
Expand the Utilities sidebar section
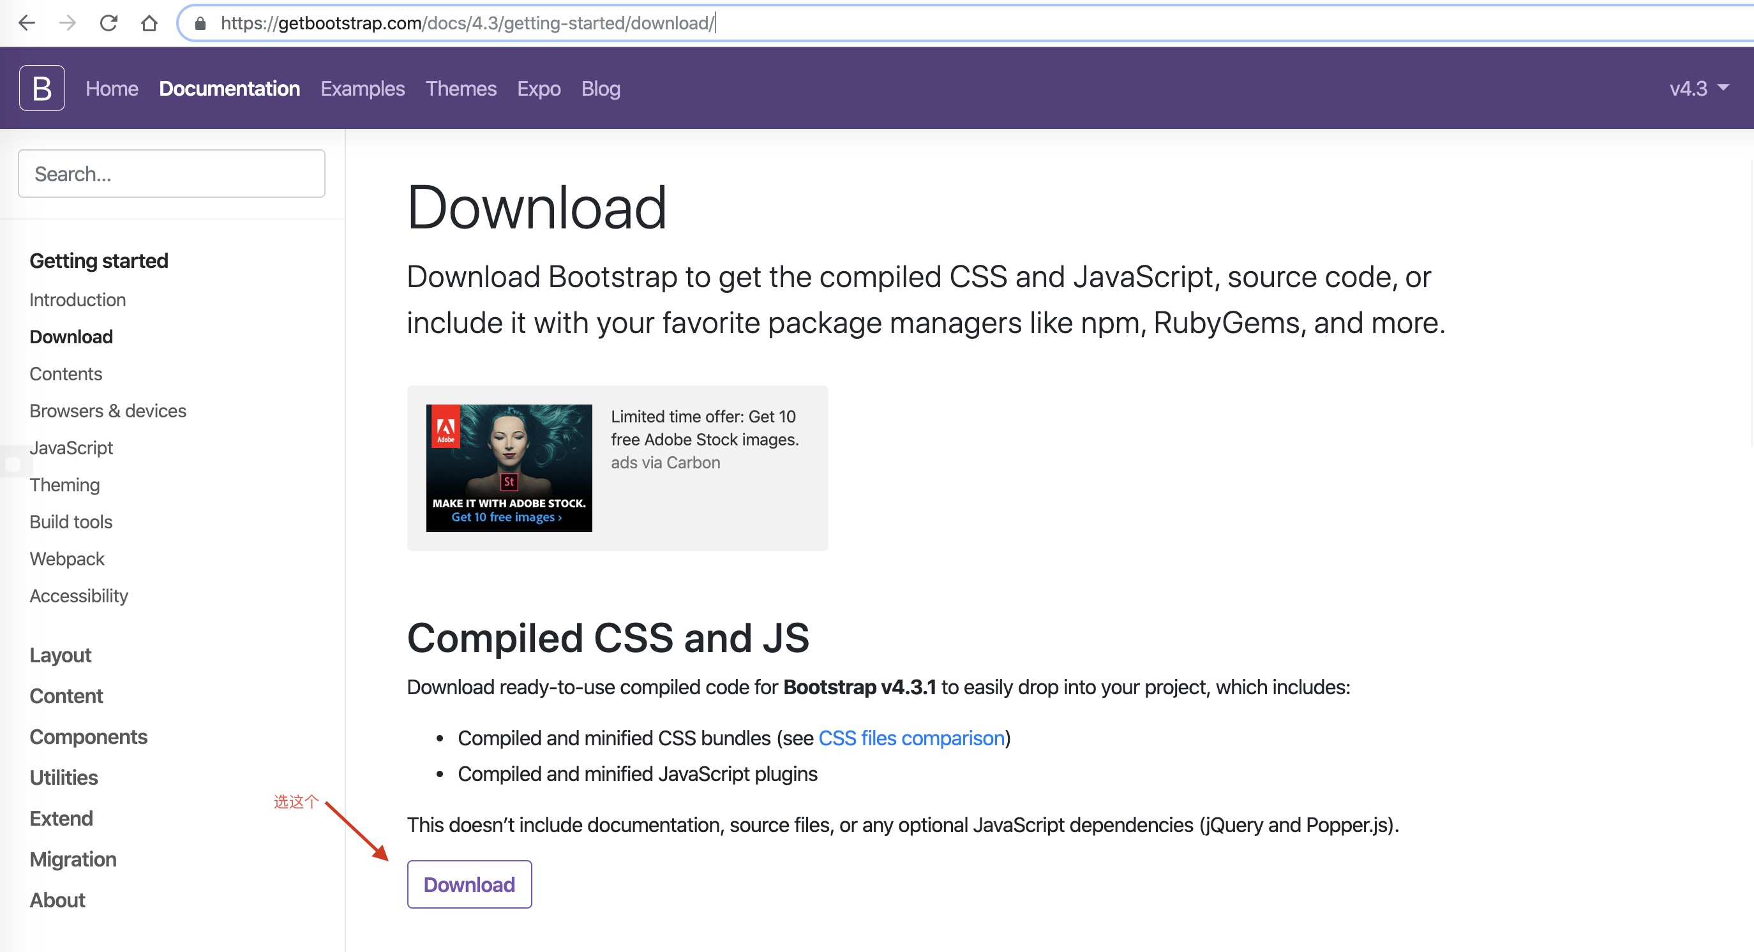click(64, 777)
